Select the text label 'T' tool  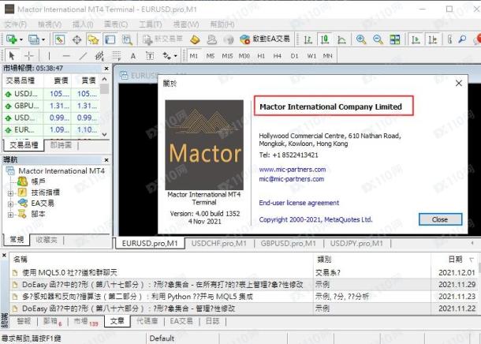(x=150, y=56)
